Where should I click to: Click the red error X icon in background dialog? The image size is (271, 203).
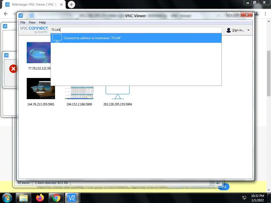13,69
